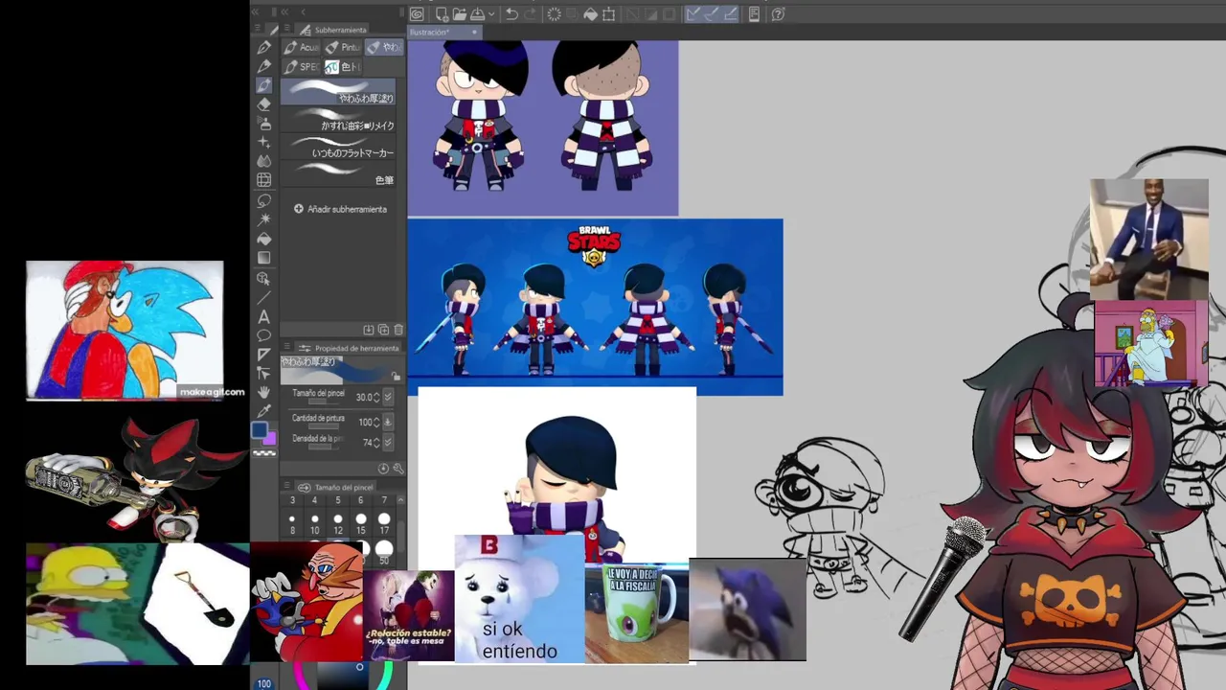Click the Scale/Rotate transform icon
The image size is (1226, 690).
tap(608, 14)
